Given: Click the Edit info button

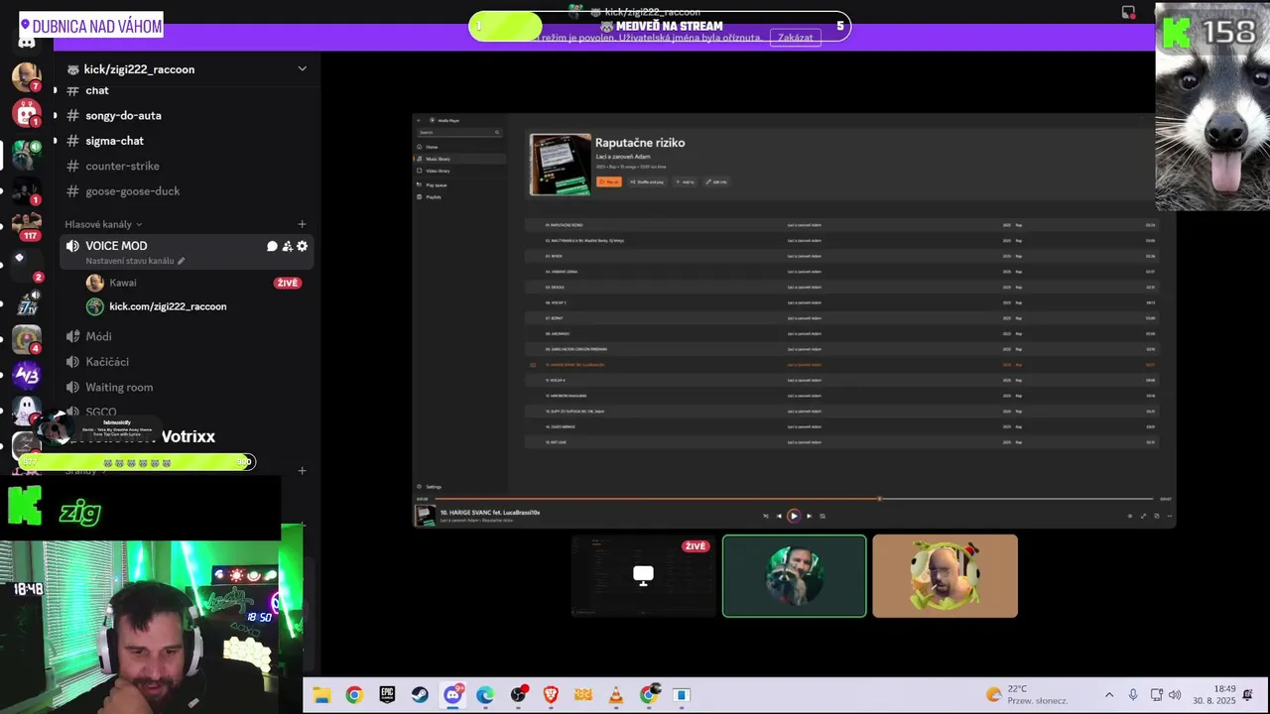Looking at the screenshot, I should coord(716,181).
